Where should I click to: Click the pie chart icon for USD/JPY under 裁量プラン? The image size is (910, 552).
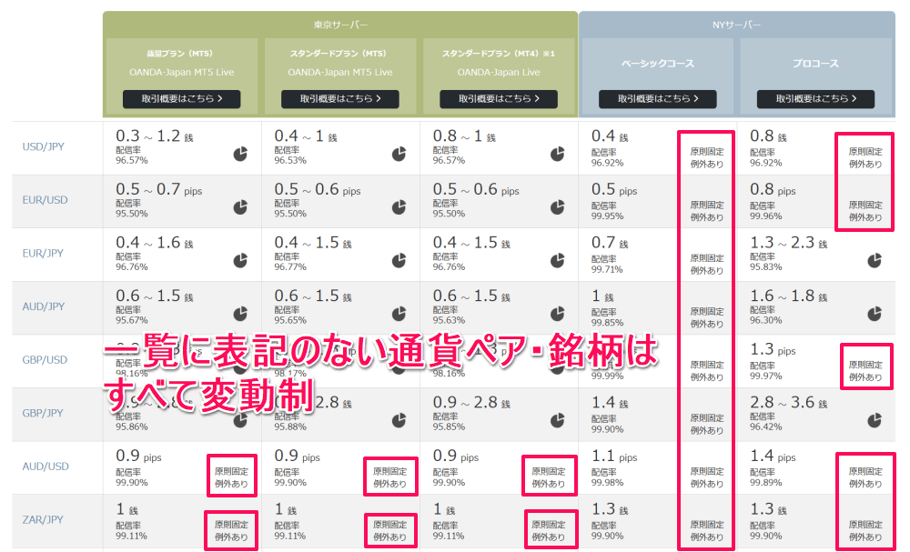point(241,155)
